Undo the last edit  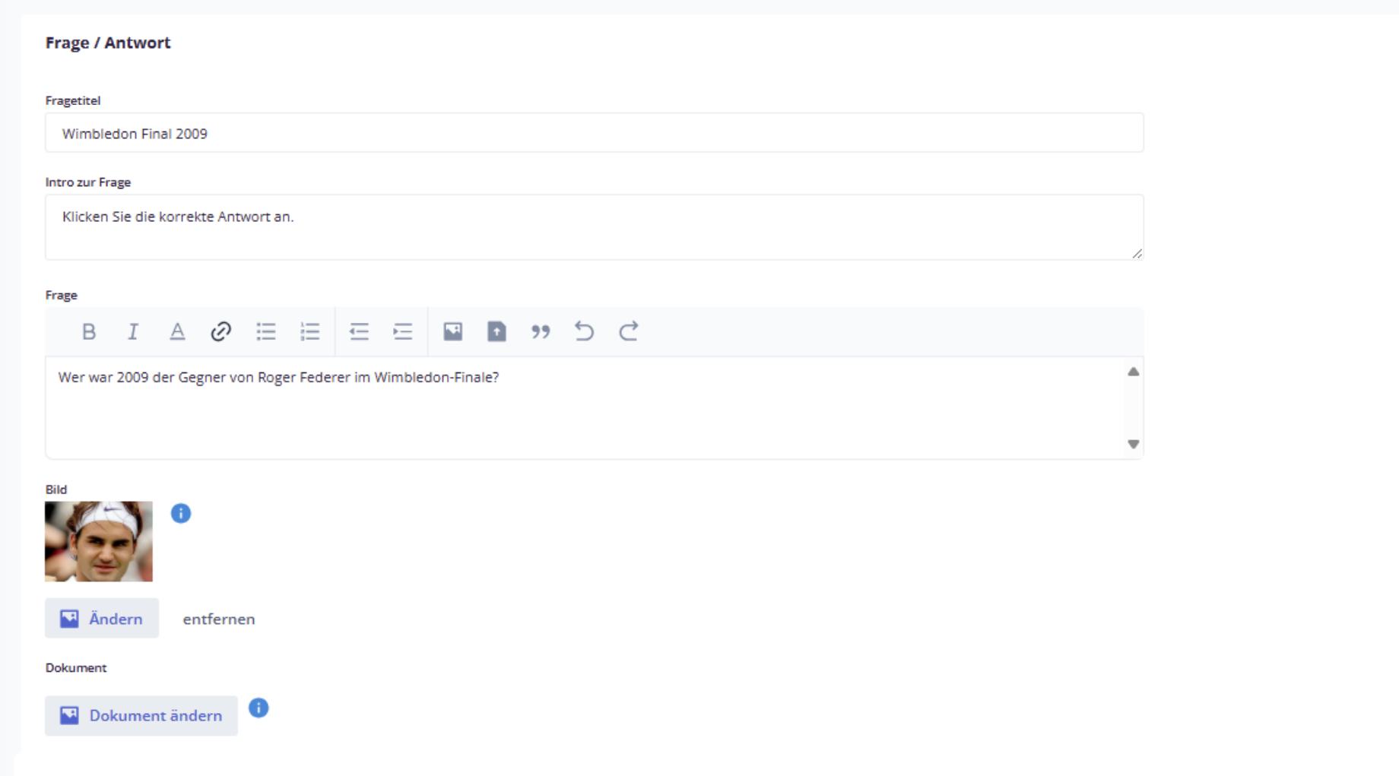point(585,331)
